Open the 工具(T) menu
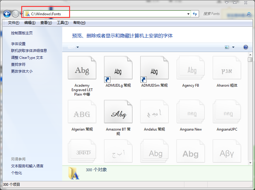 pyautogui.click(x=63, y=23)
